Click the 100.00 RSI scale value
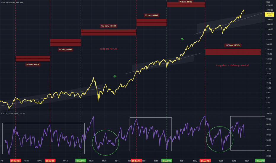 click(269, 114)
